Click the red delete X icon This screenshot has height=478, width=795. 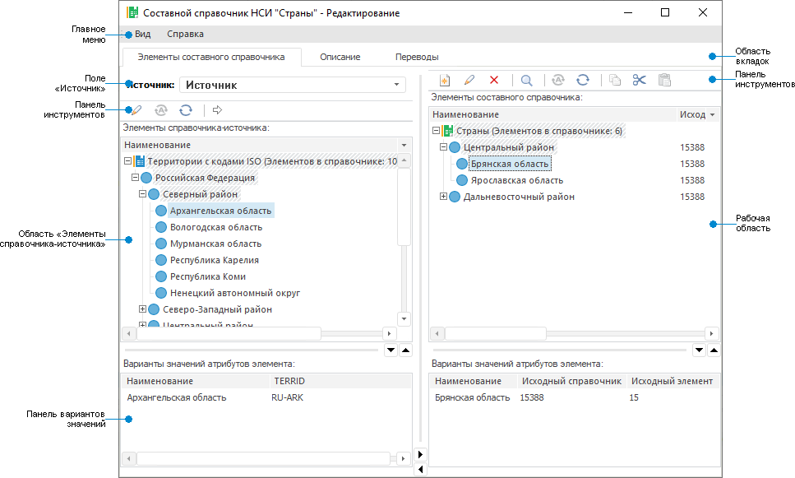point(494,80)
